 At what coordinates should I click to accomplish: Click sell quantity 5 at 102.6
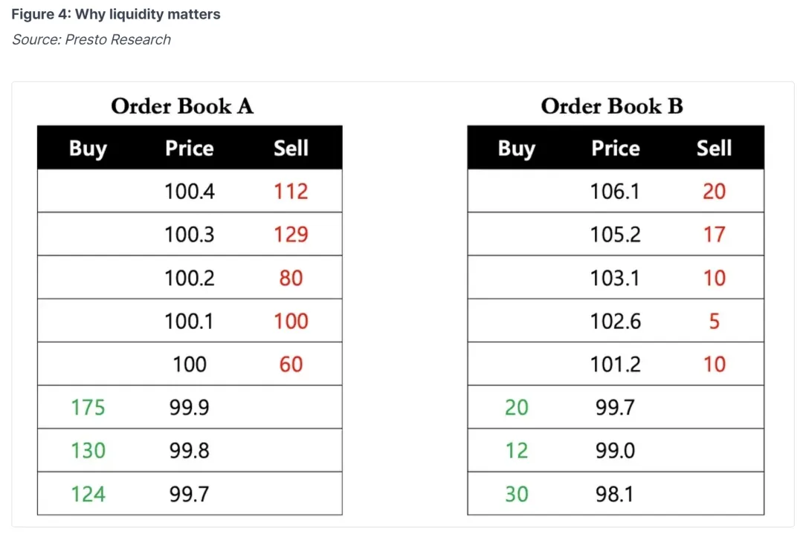pyautogui.click(x=715, y=321)
